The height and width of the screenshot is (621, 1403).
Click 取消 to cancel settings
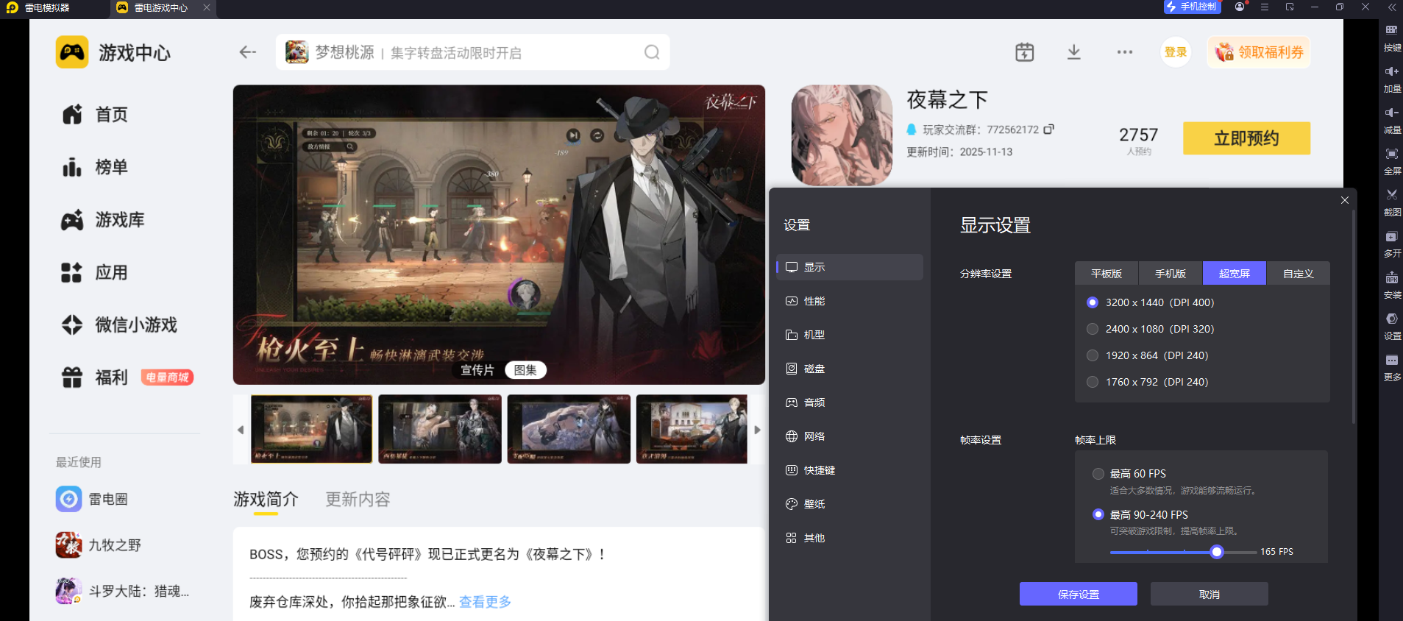[1210, 594]
